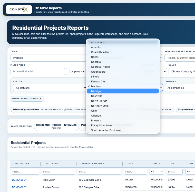Select the checked Madison option
Image resolution: width=195 pixels, height=192 pixels.
123,86
